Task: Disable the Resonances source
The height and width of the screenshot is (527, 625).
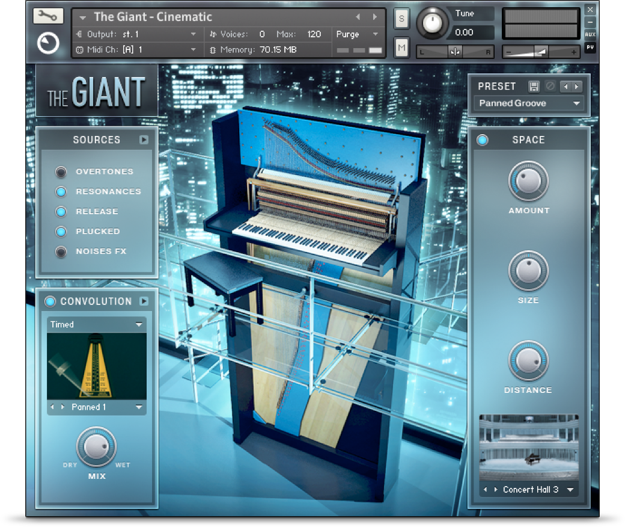Action: point(61,192)
